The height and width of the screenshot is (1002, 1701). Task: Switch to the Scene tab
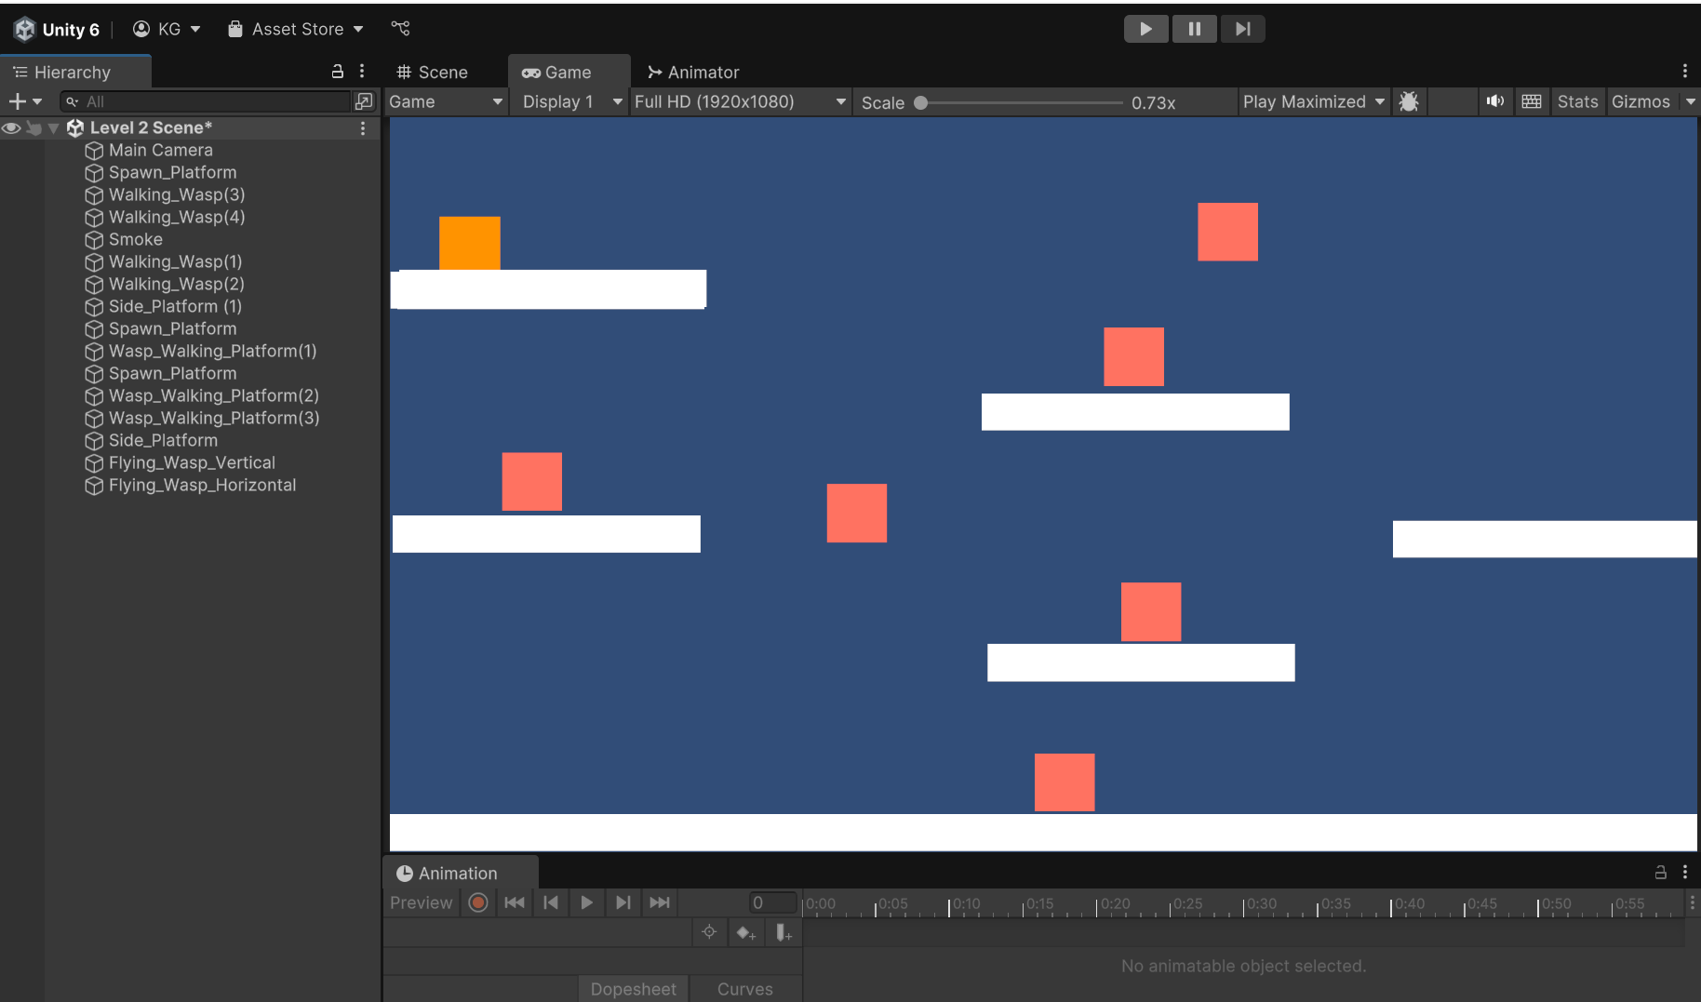tap(433, 73)
